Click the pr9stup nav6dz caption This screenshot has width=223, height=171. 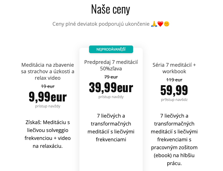coord(174,99)
